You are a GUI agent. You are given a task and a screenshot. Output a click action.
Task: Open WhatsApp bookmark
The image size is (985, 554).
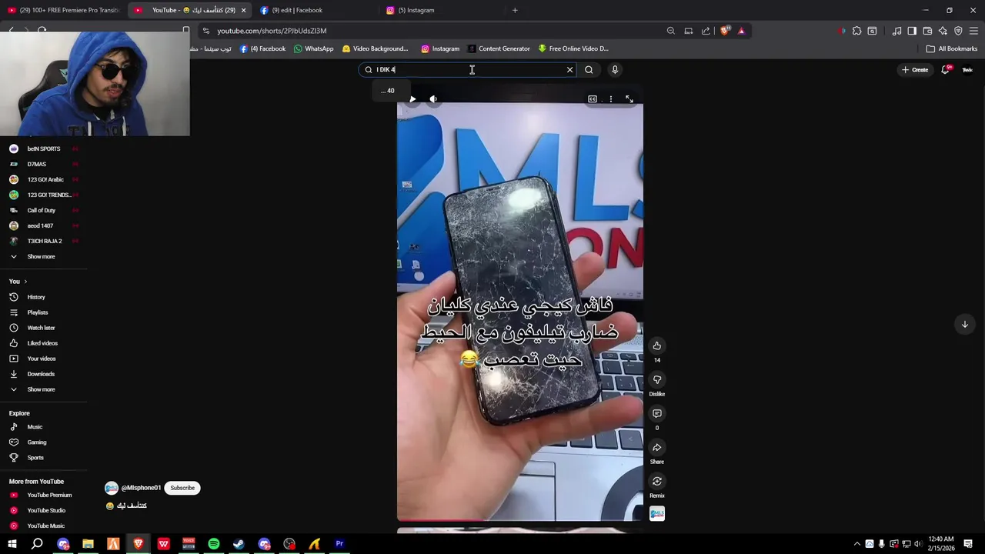pyautogui.click(x=313, y=48)
